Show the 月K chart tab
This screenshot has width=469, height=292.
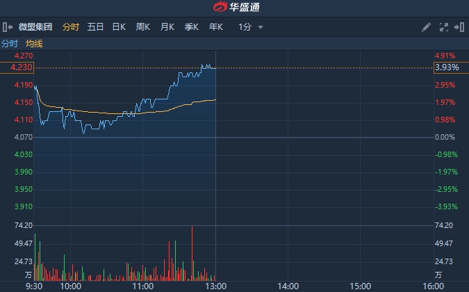tap(167, 27)
